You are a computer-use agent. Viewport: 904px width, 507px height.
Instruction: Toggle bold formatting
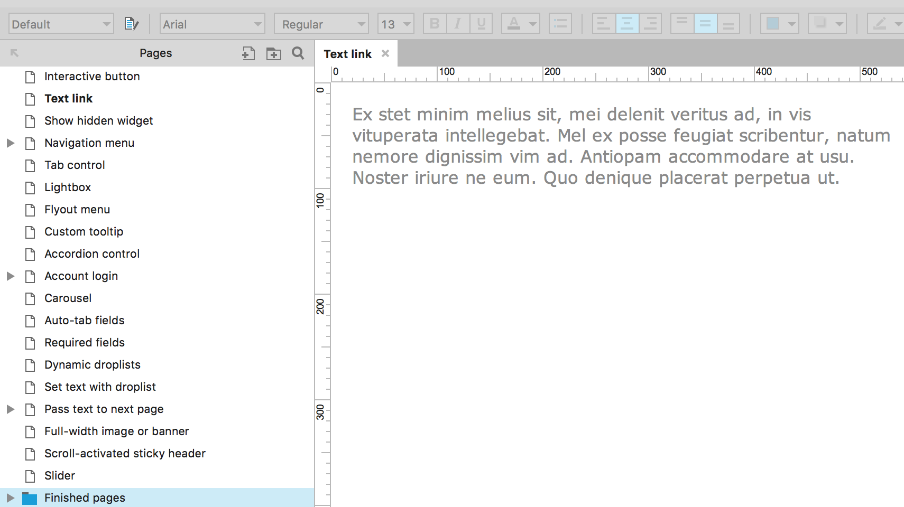click(x=435, y=24)
